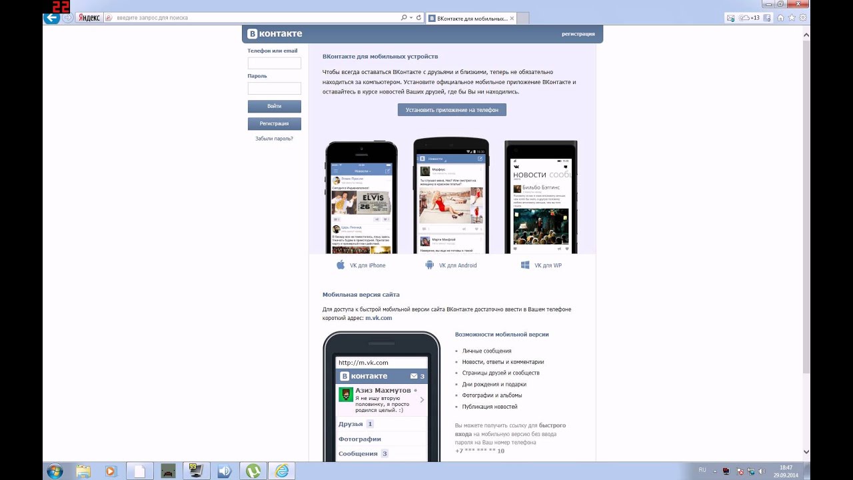Click the Windows Phone preview image
This screenshot has width=853, height=480.
tap(540, 197)
